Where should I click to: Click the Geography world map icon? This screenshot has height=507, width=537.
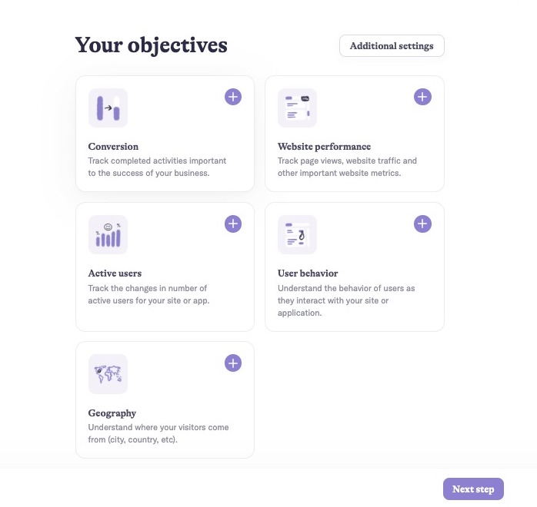(x=108, y=374)
